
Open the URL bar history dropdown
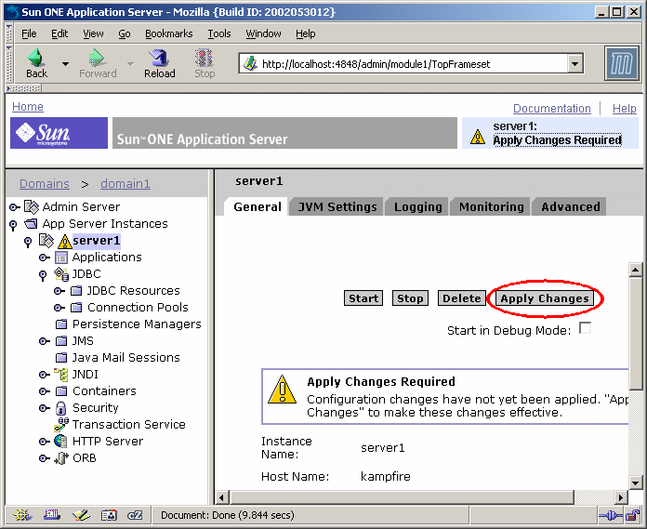pyautogui.click(x=575, y=64)
